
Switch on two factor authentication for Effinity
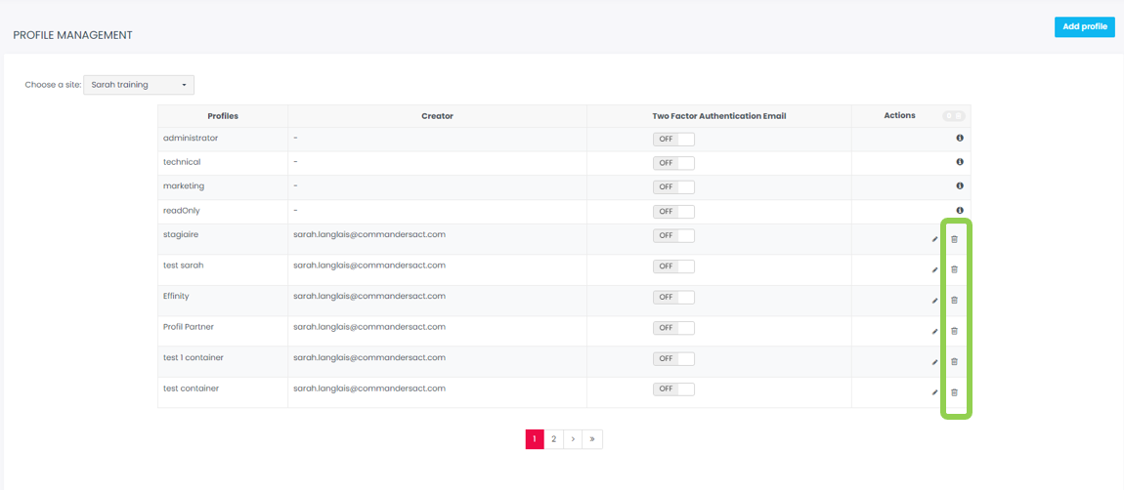[673, 297]
